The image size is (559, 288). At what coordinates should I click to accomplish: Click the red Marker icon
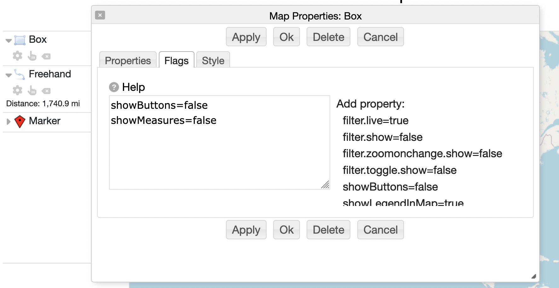point(20,121)
